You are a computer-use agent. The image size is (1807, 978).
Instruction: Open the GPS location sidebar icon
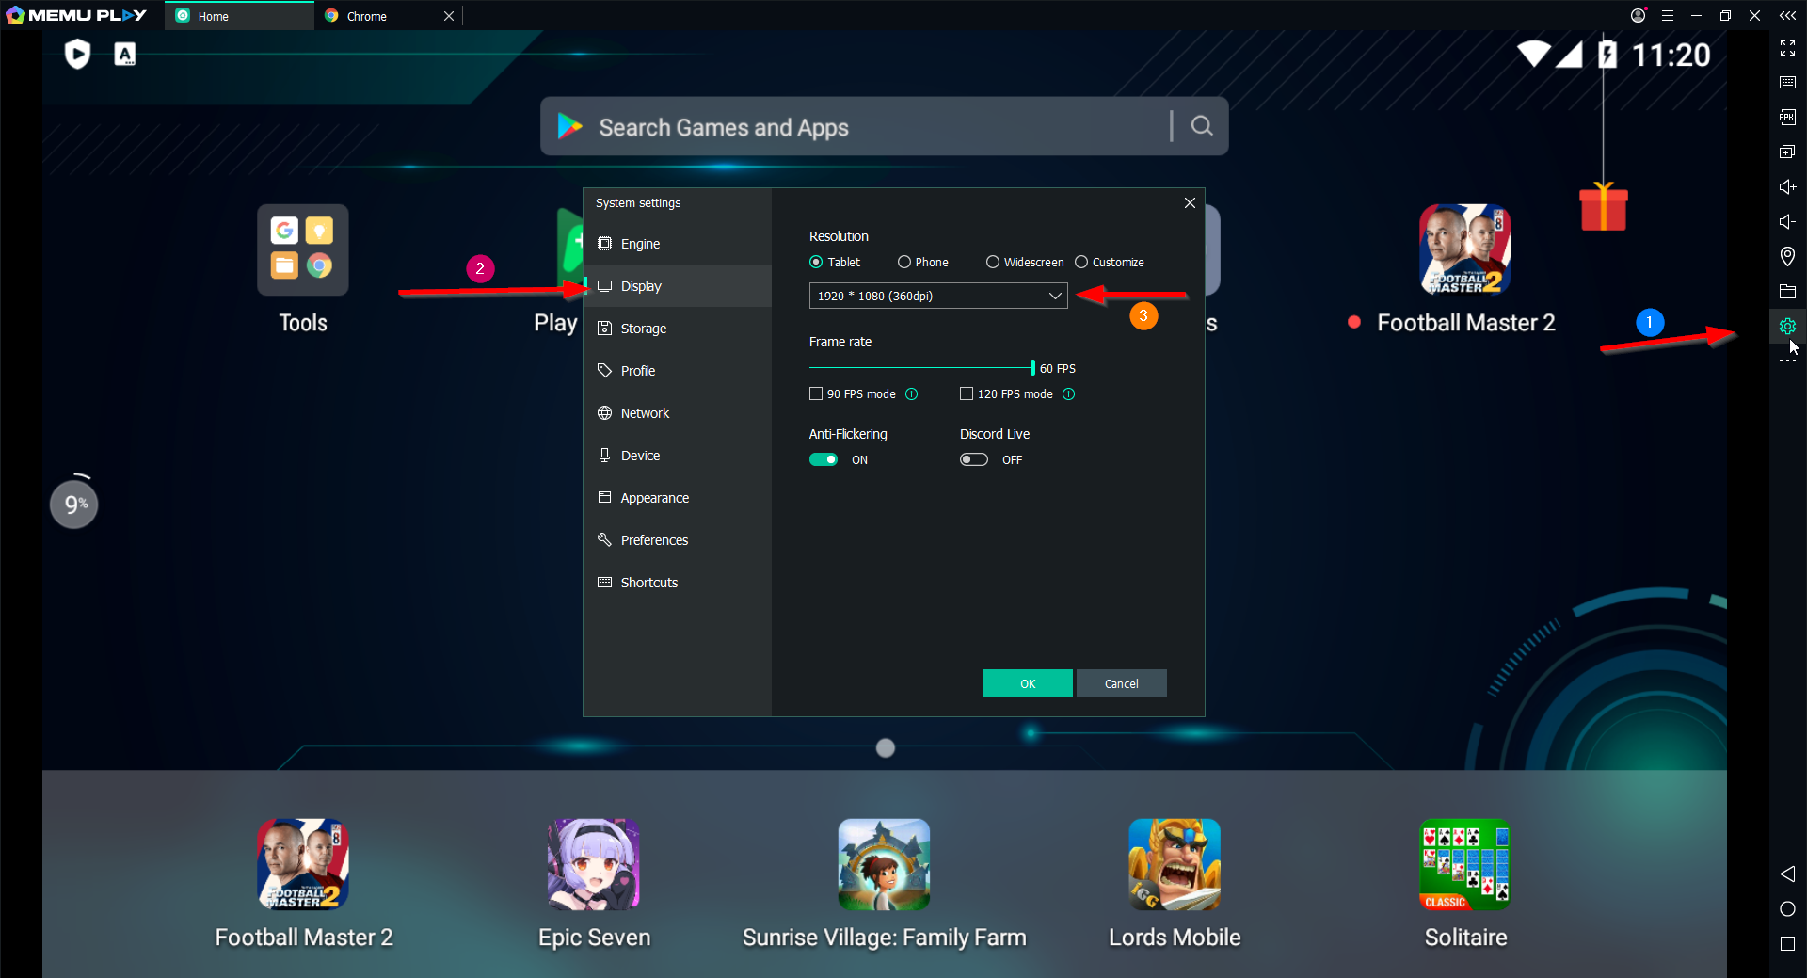click(1787, 256)
